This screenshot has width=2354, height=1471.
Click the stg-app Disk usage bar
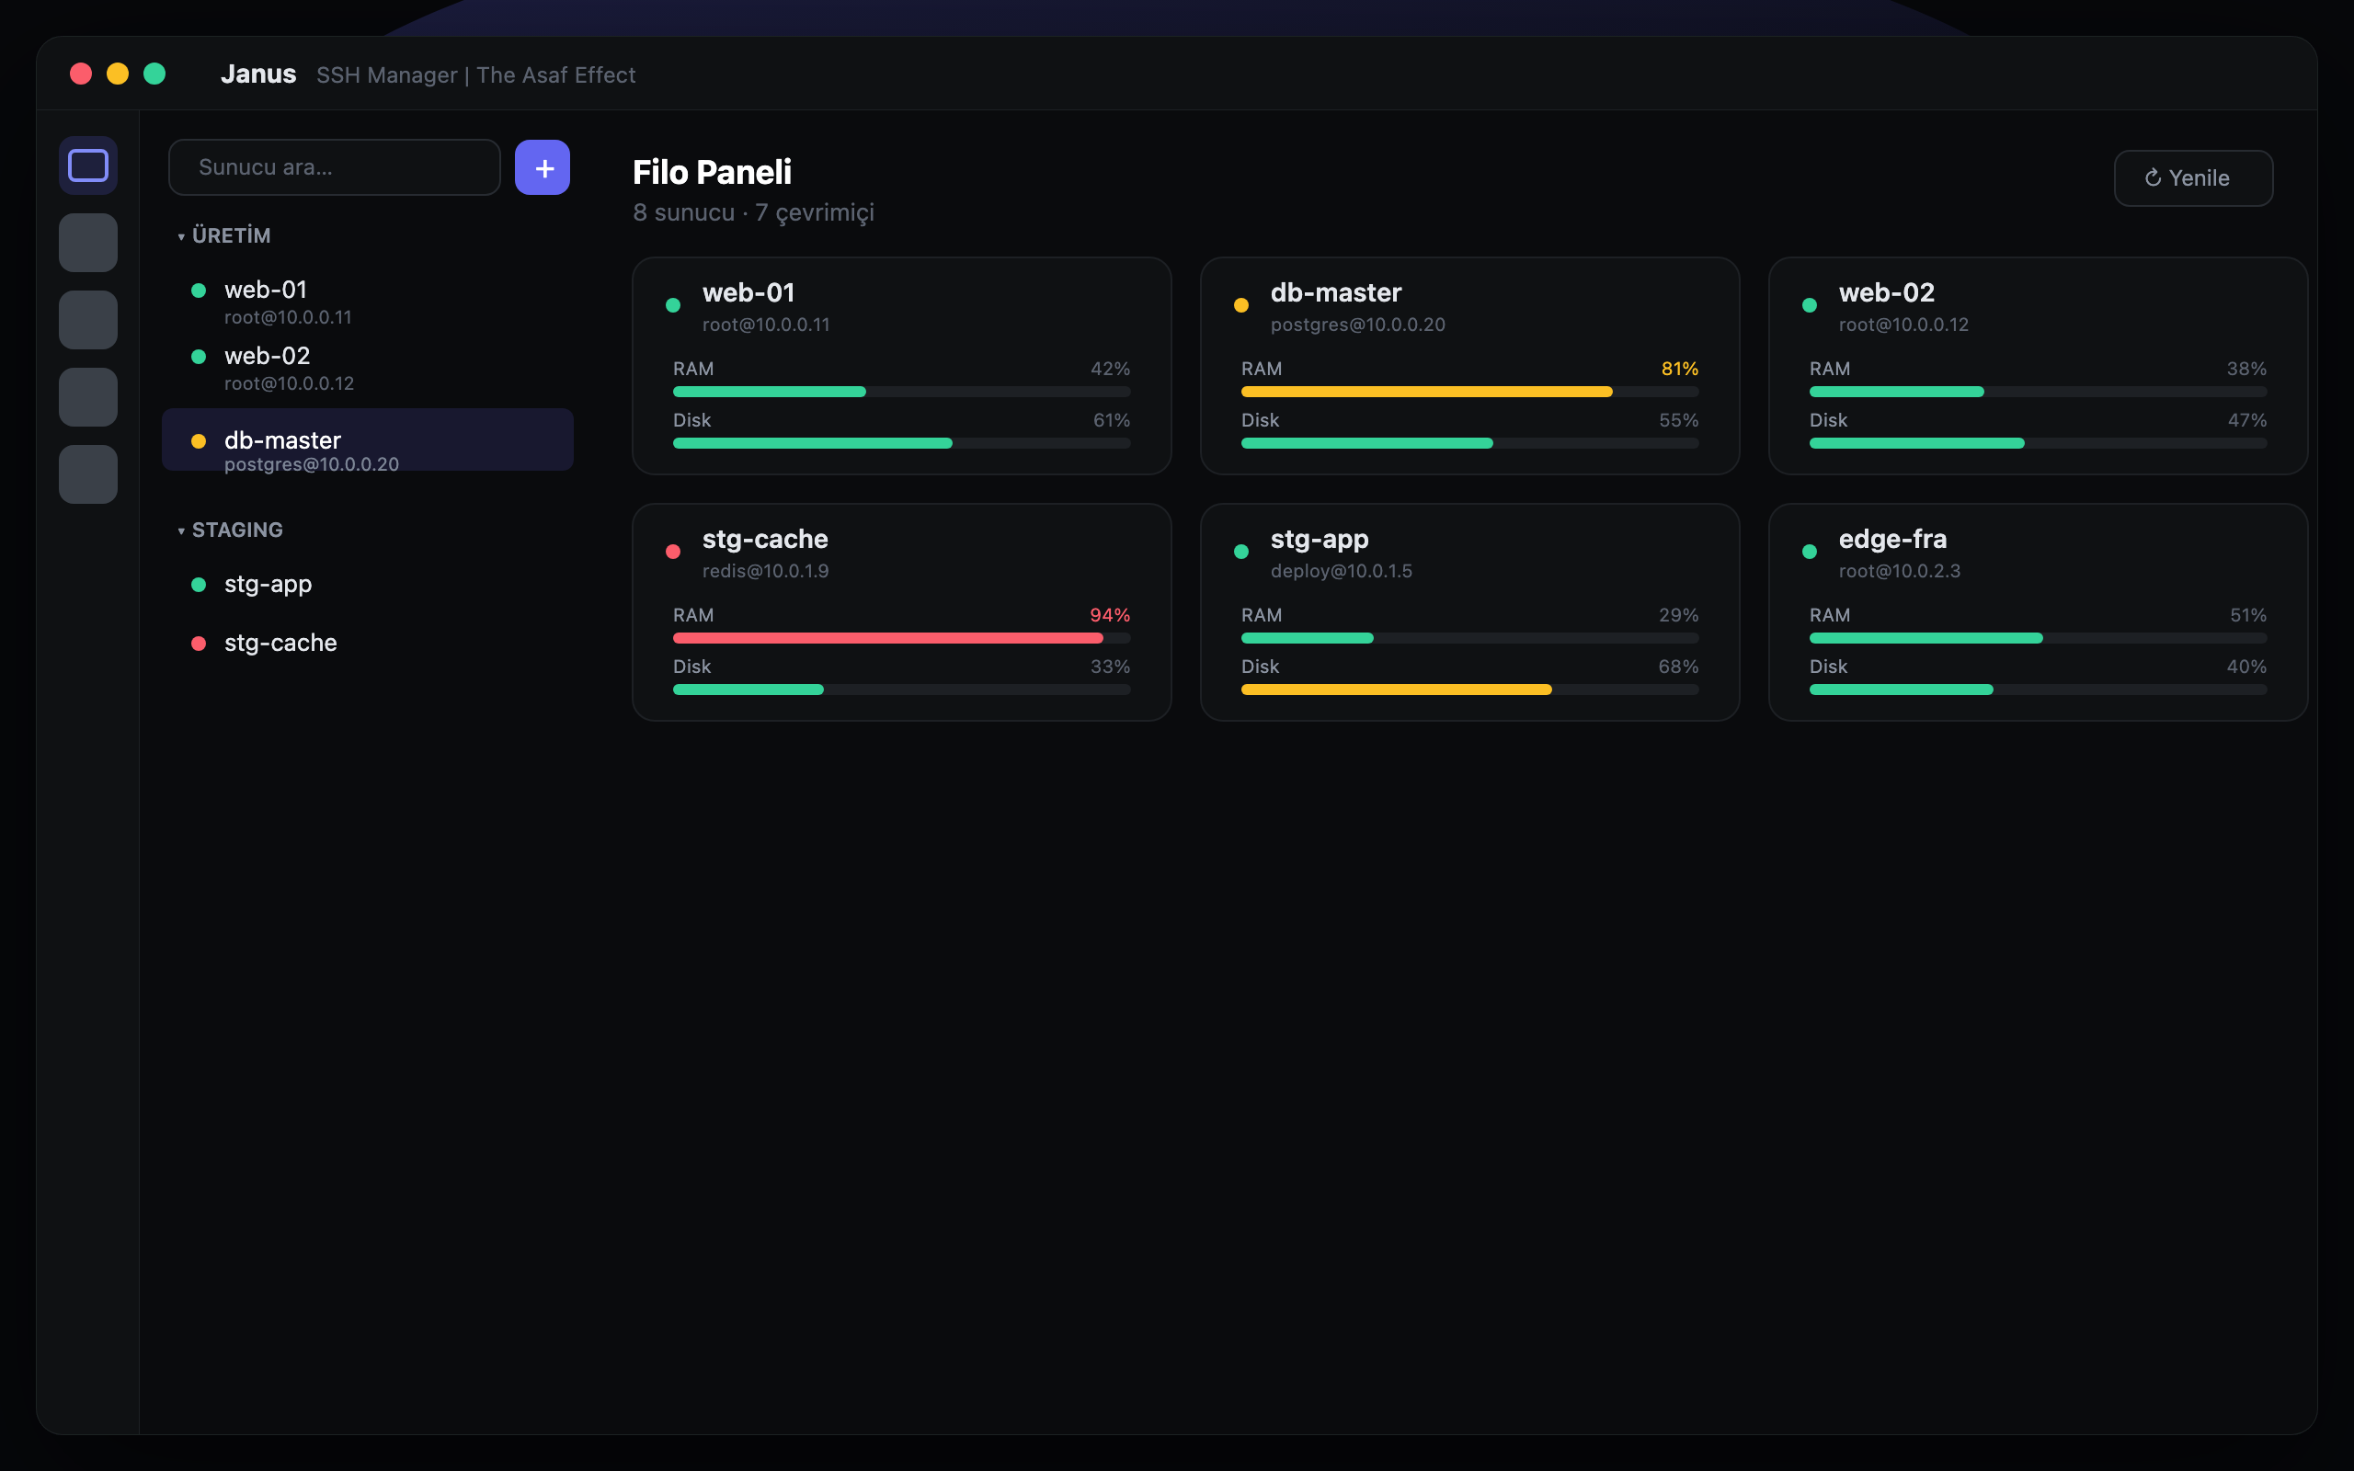1469,690
